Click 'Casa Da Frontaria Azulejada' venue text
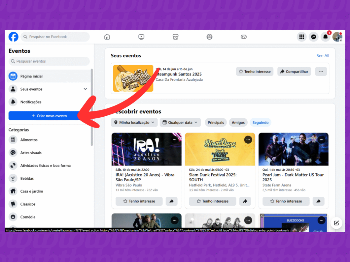Image resolution: width=350 pixels, height=262 pixels. 179,79
